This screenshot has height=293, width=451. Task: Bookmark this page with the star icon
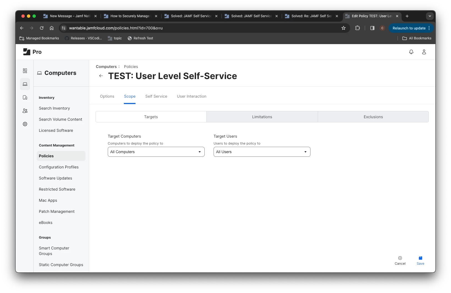pyautogui.click(x=344, y=28)
